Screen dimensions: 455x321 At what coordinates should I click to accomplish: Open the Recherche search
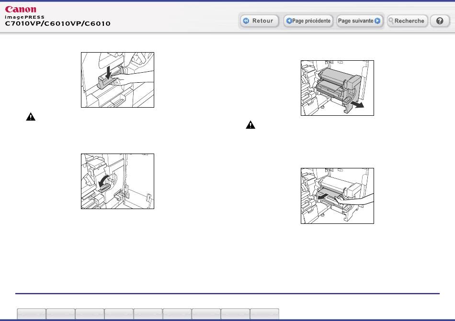coord(407,21)
